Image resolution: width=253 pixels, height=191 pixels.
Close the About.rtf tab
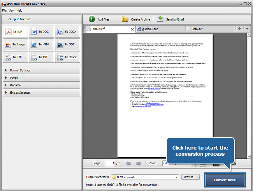[x=132, y=29]
